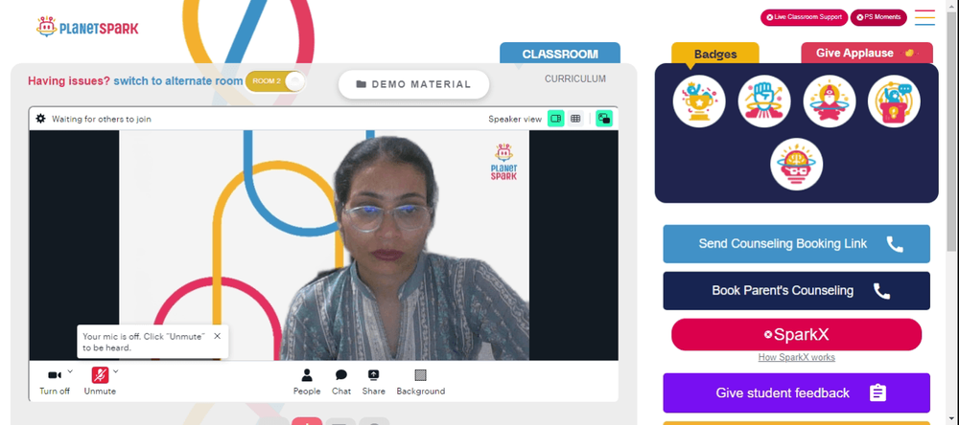Open meeting settings gear icon
This screenshot has height=425, width=959.
point(40,119)
